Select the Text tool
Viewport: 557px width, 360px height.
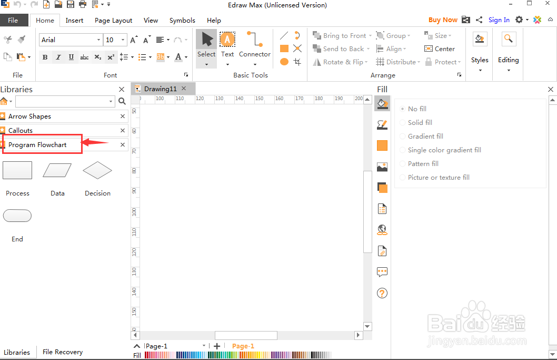coord(227,48)
